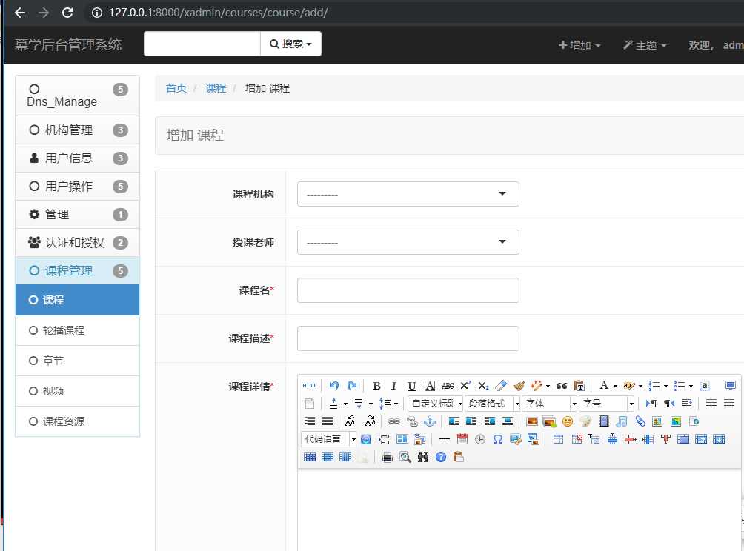Toggle HTML source view in editor
Screen dimensions: 744x551
coord(309,386)
